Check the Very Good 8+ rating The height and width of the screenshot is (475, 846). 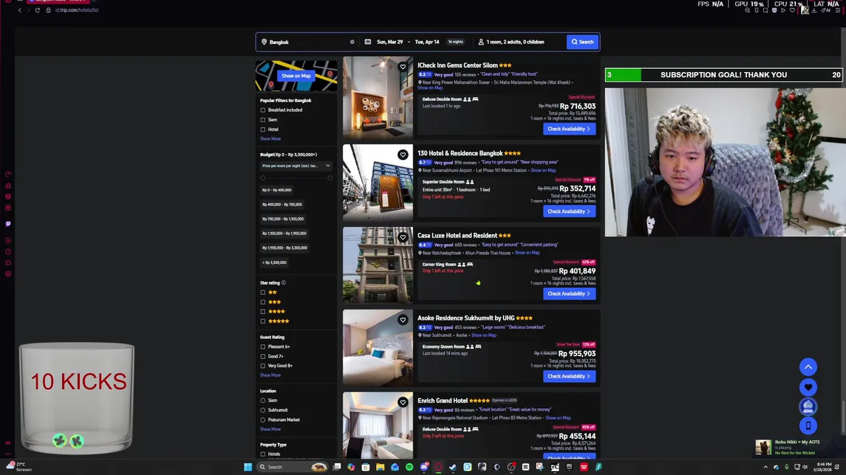263,365
